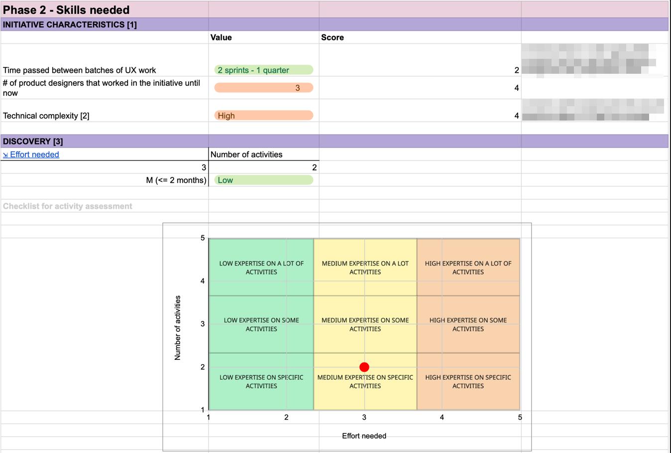Click the 'M (<= 2 months)' cell
Screen dimensions: 671x453
click(176, 180)
